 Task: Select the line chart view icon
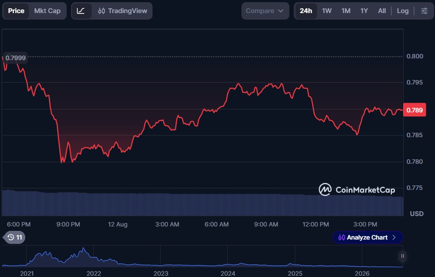pyautogui.click(x=81, y=11)
